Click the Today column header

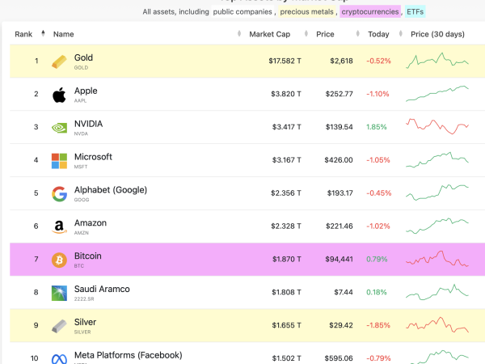(x=378, y=34)
